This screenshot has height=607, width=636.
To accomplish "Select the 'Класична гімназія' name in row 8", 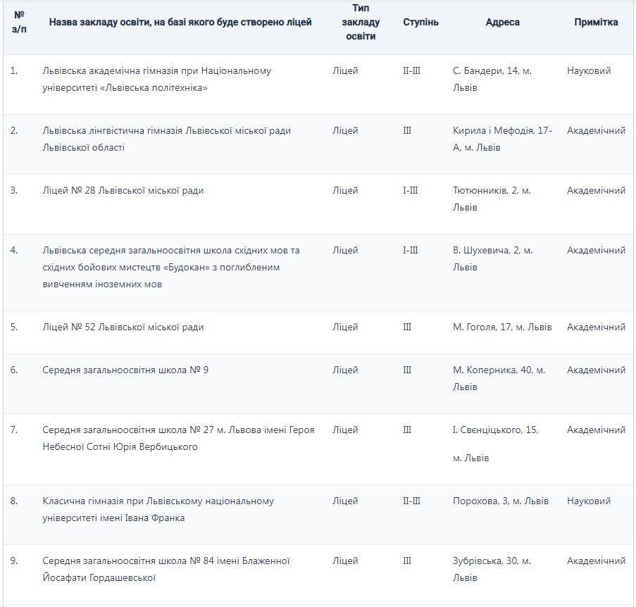I will coord(158,509).
